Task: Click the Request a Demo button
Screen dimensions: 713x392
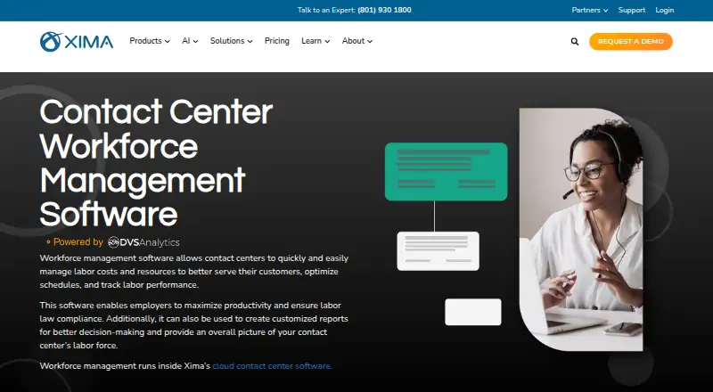Action: pyautogui.click(x=631, y=41)
